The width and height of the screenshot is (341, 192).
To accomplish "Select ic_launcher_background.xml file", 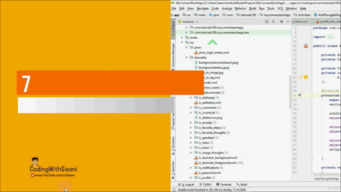I will click(218, 158).
